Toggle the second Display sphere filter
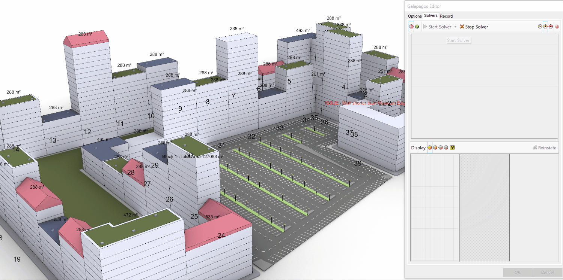This screenshot has width=563, height=280. coord(435,147)
